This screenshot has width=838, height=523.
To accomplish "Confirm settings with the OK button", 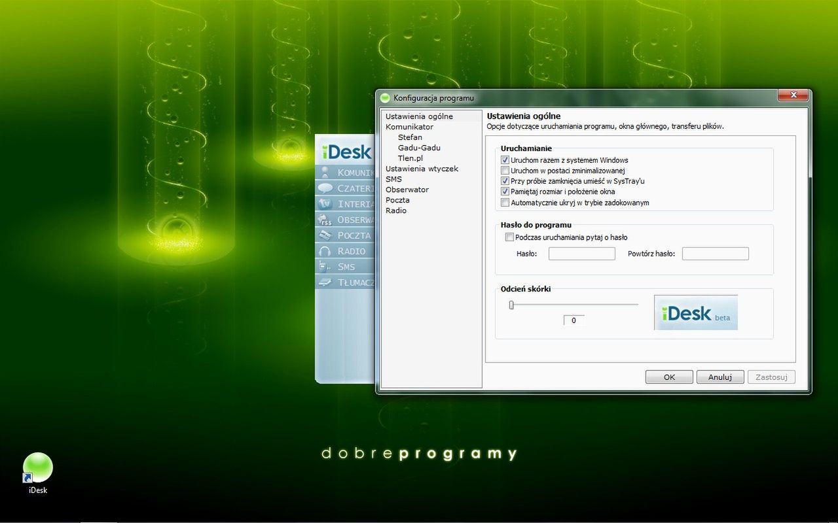I will tap(669, 377).
